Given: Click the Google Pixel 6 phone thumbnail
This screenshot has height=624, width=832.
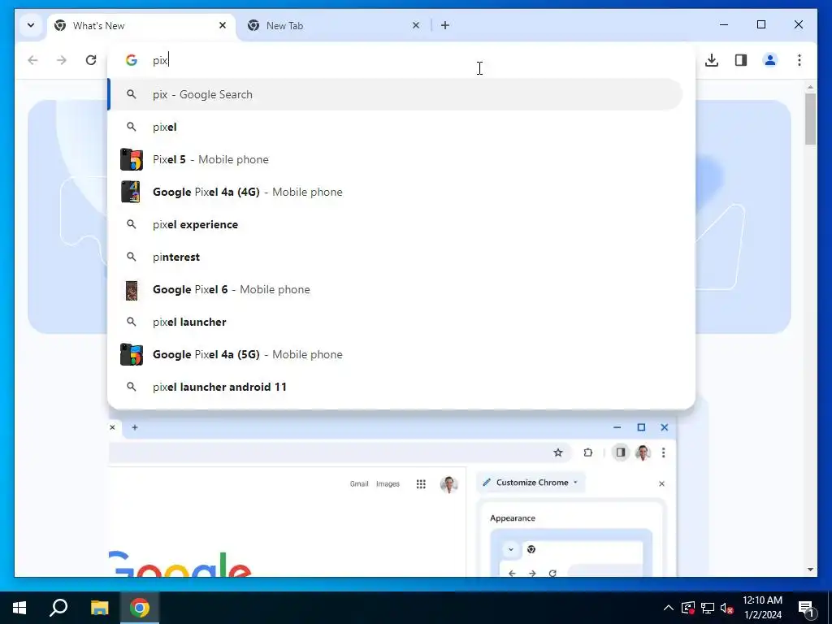Looking at the screenshot, I should (x=131, y=290).
